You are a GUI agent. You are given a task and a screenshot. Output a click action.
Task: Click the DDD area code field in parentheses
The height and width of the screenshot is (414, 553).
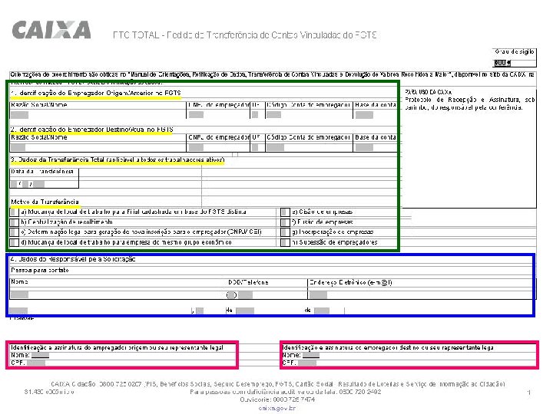click(231, 295)
